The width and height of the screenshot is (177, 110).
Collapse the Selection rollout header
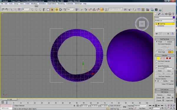click(x=165, y=55)
